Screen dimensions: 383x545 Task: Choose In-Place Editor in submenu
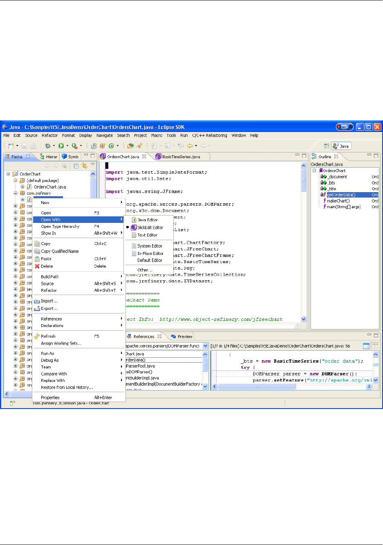[x=148, y=254]
